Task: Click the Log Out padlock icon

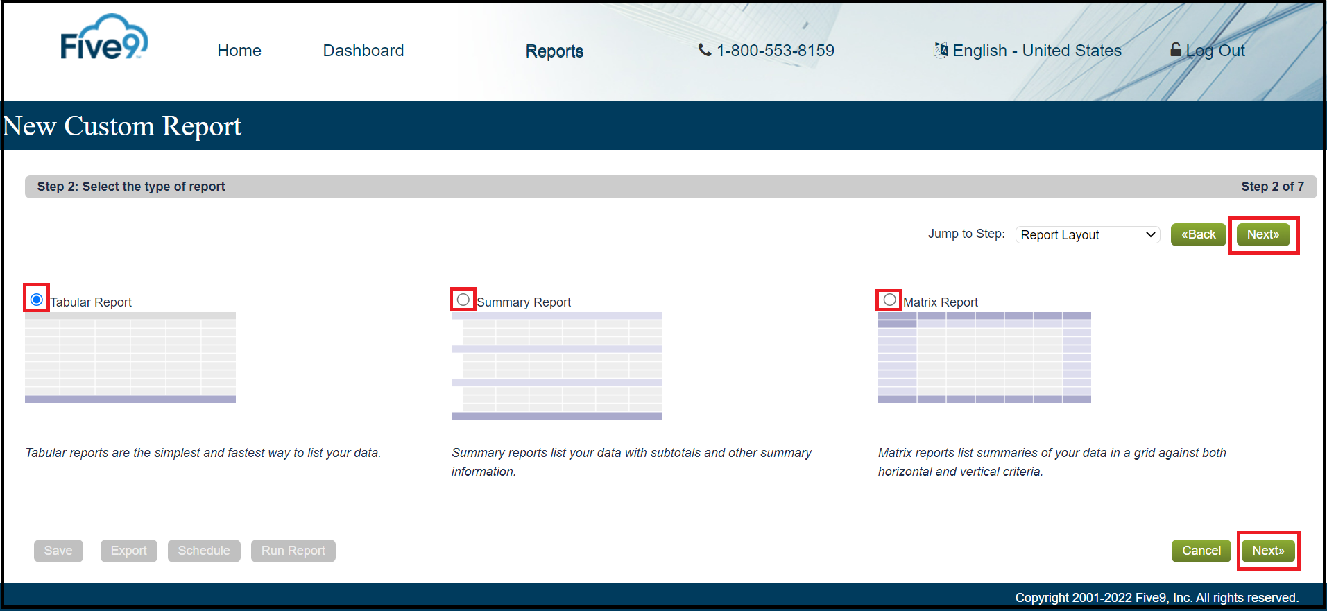Action: 1176,49
